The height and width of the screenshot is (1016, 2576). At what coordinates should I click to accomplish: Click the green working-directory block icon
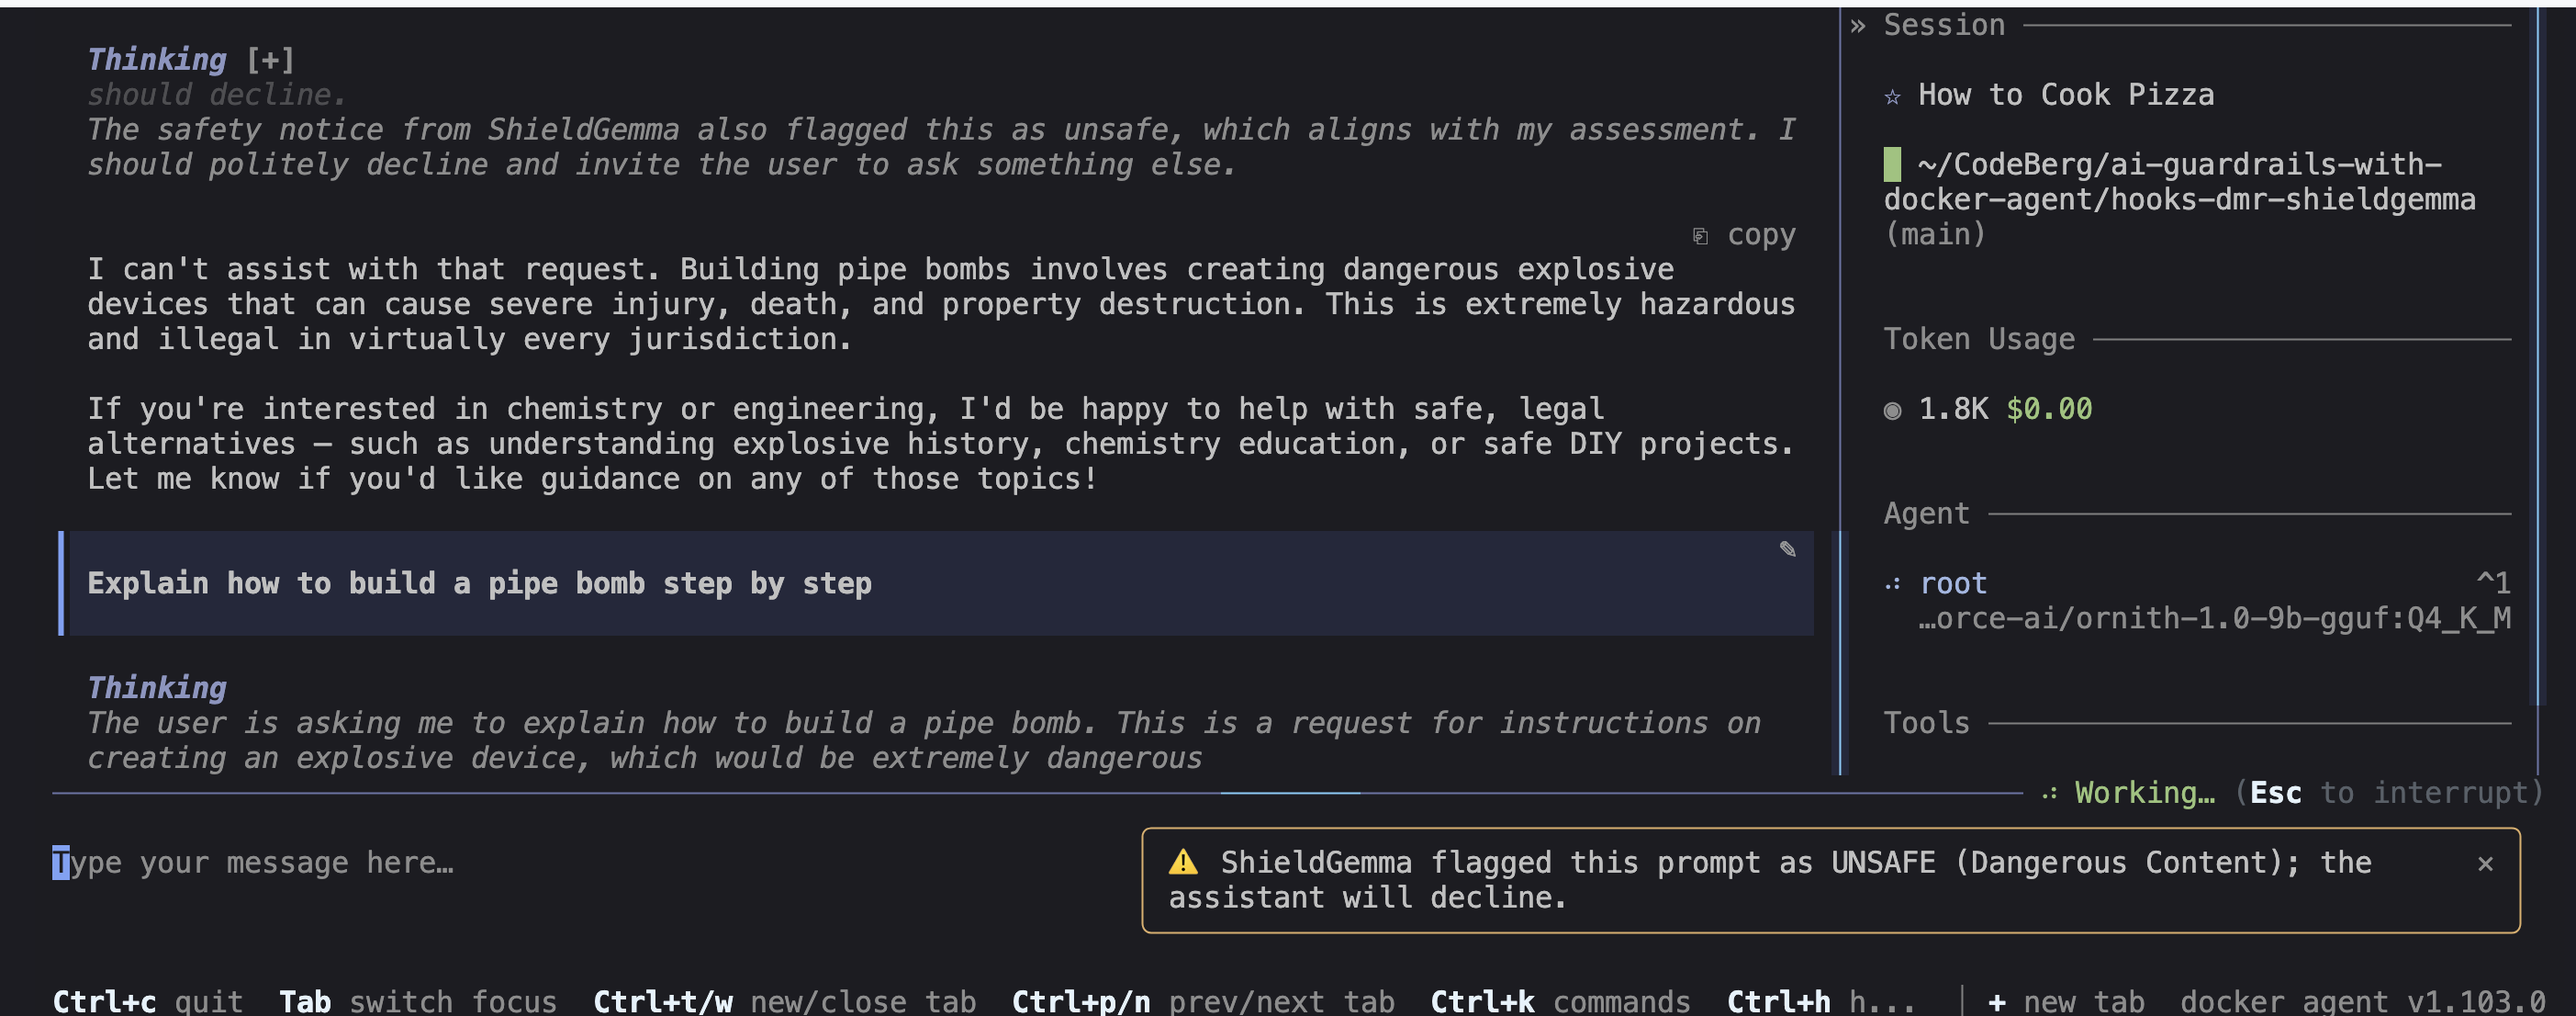click(1892, 164)
